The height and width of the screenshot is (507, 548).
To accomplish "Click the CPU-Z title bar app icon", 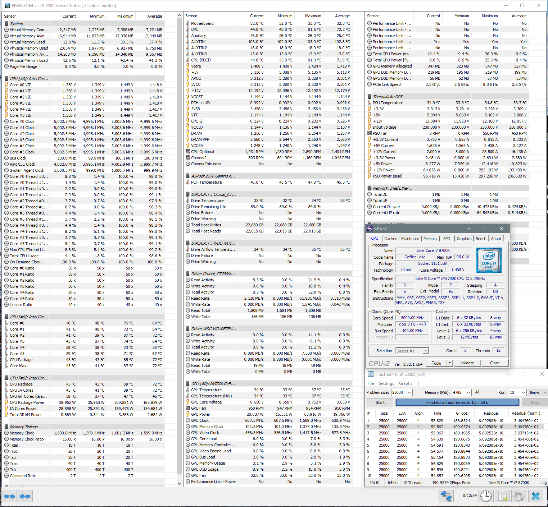I will click(370, 229).
